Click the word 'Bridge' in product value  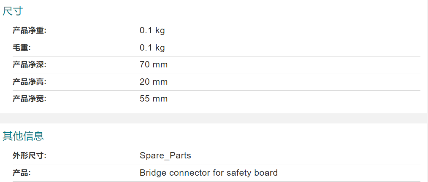153,173
